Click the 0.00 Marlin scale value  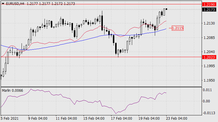(x=206, y=101)
